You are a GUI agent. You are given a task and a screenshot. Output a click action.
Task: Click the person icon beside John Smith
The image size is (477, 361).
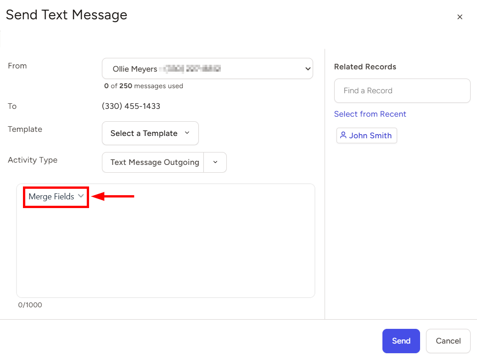click(343, 135)
